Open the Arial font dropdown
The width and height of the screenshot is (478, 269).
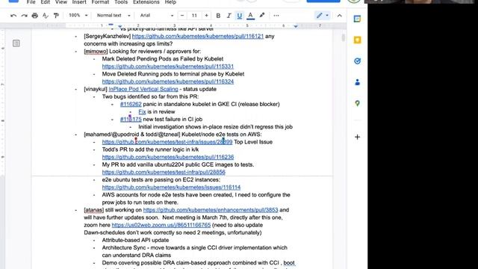click(157, 15)
